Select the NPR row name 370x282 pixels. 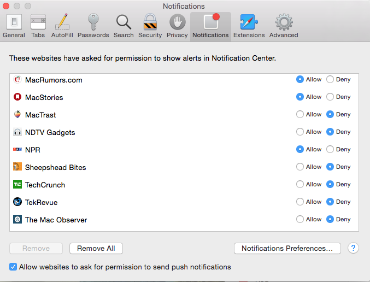point(33,150)
